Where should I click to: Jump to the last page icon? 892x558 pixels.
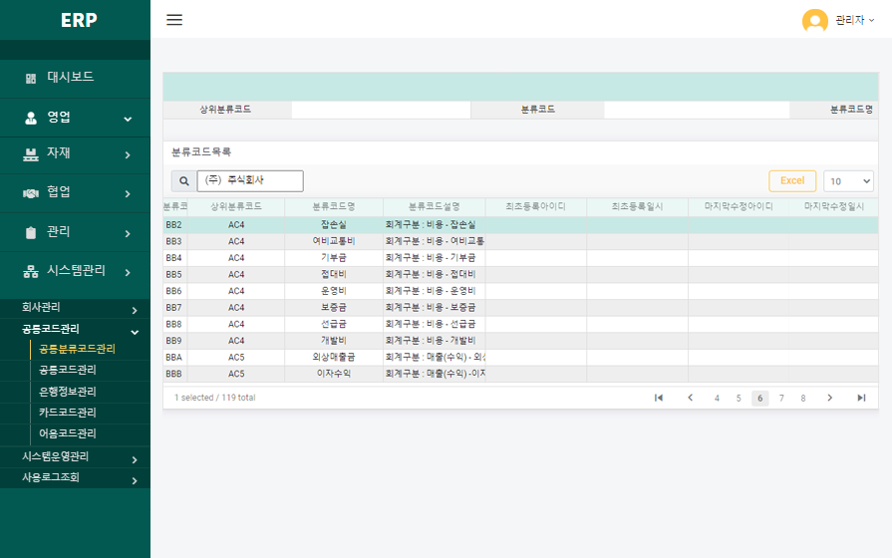pyautogui.click(x=861, y=398)
